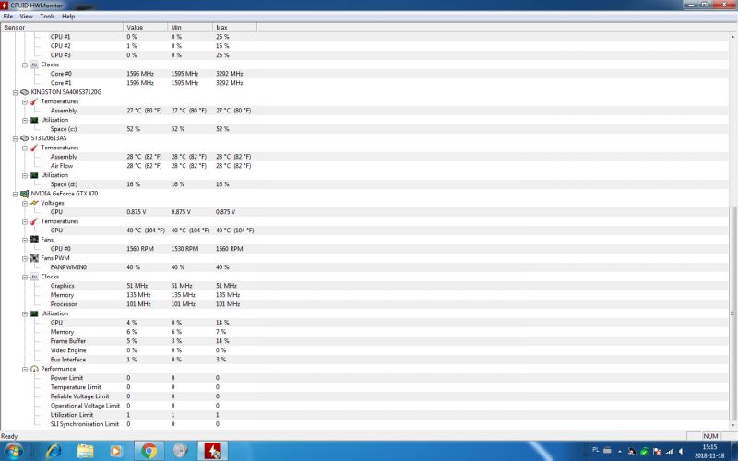The image size is (738, 461).
Task: Show hidden tray icons arrow
Action: (619, 451)
